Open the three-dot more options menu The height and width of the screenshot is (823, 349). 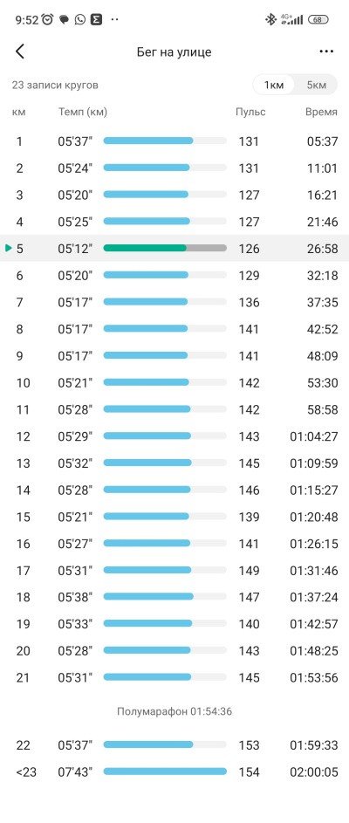(326, 51)
